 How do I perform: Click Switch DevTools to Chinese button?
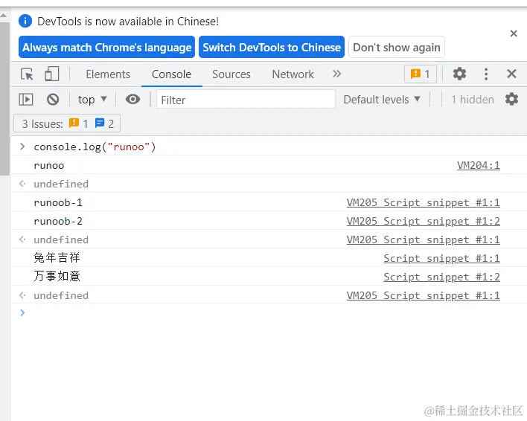tap(272, 47)
